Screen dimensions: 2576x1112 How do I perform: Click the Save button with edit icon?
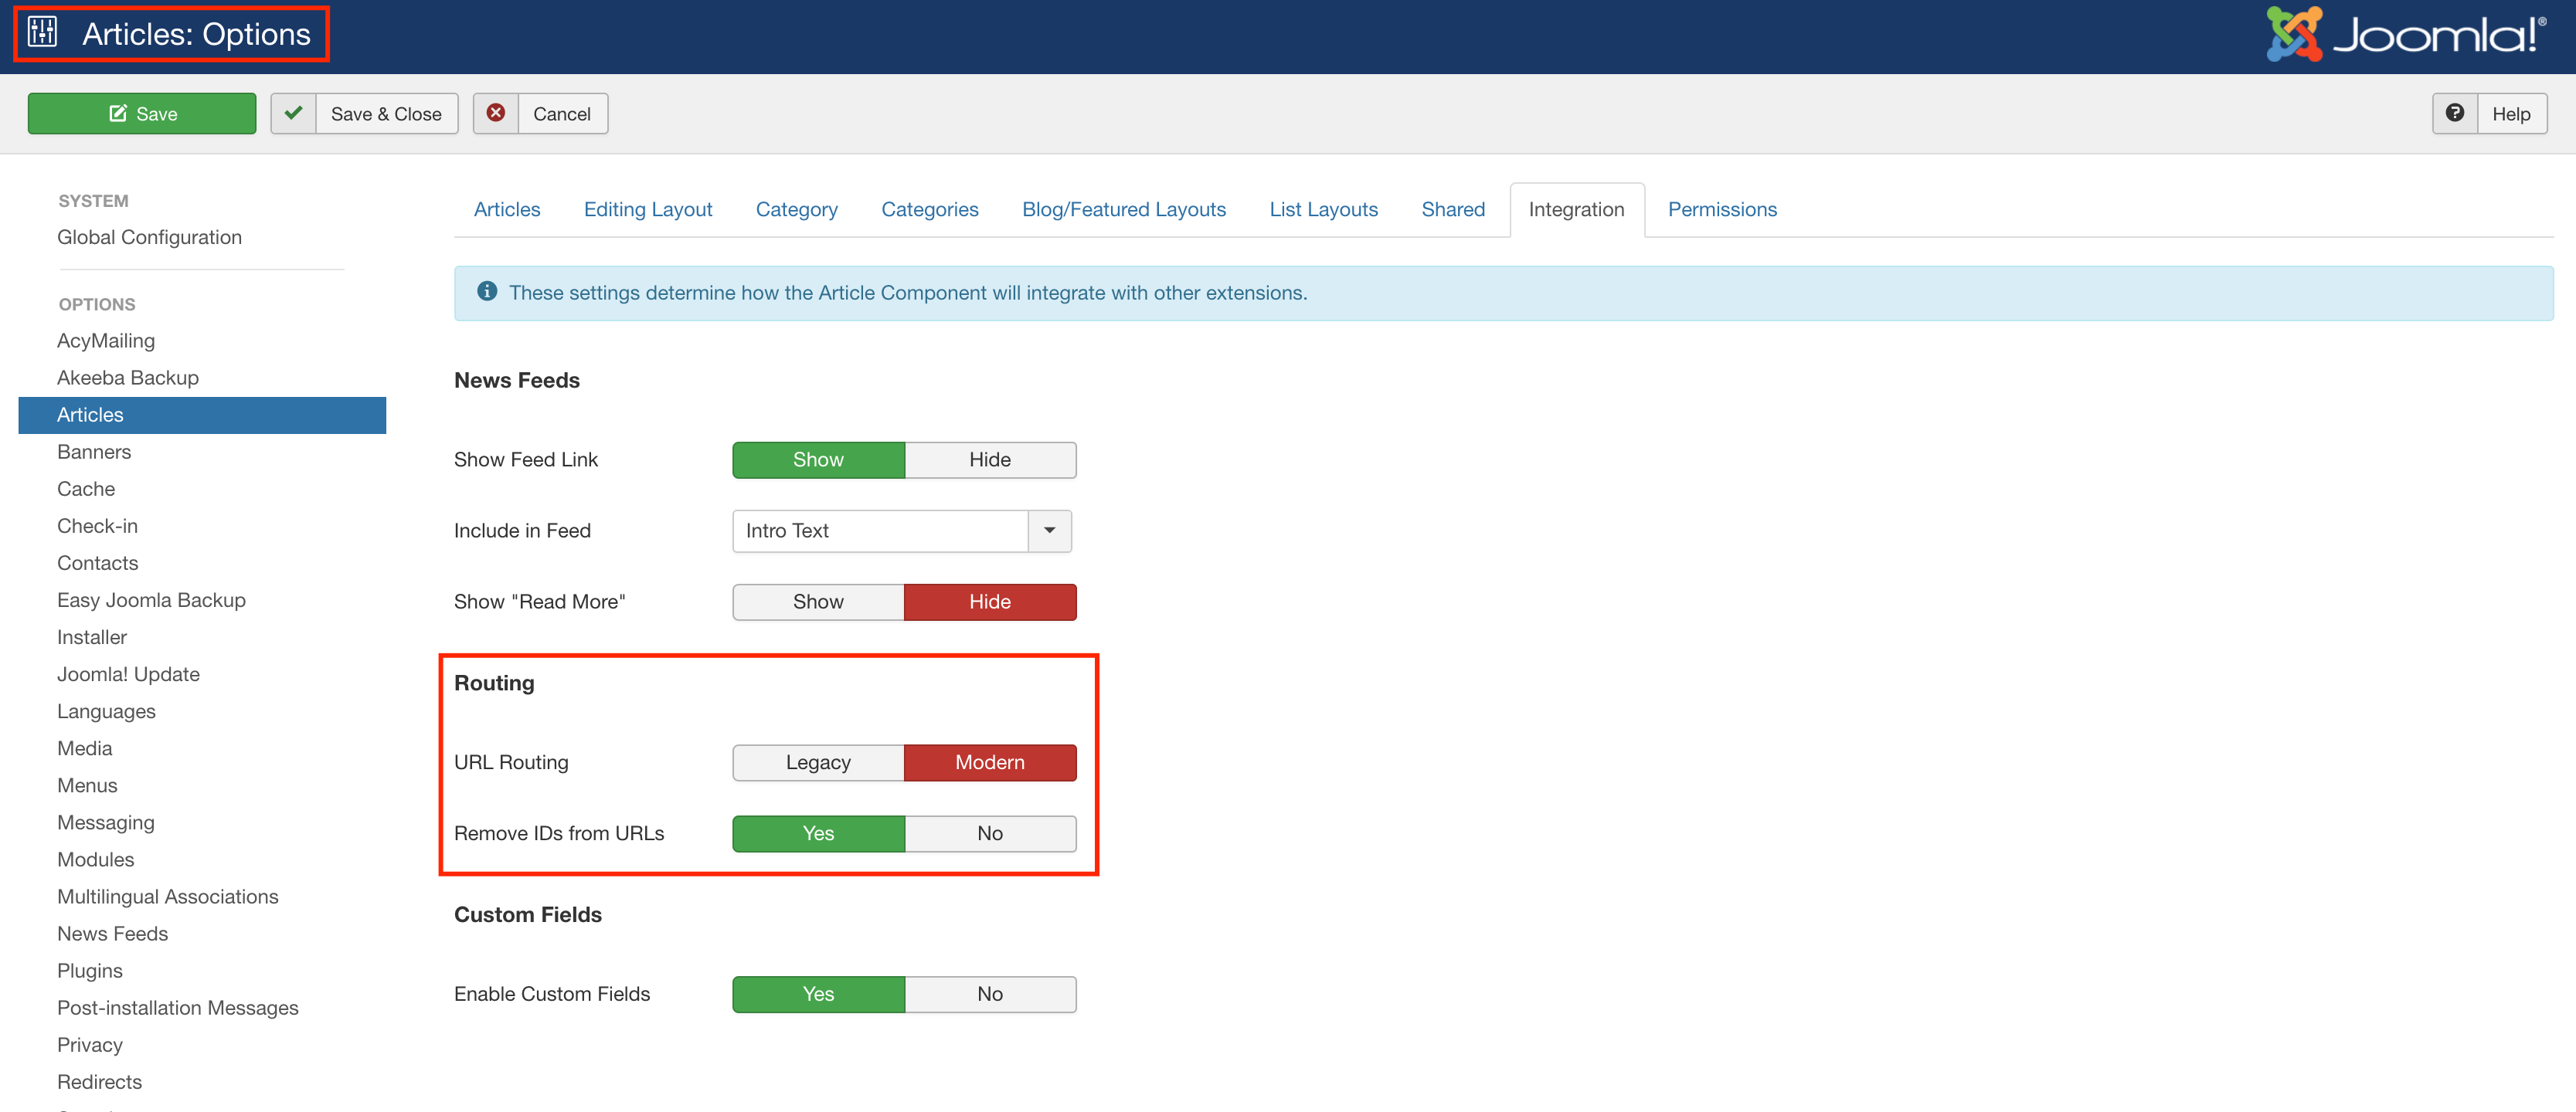[142, 114]
